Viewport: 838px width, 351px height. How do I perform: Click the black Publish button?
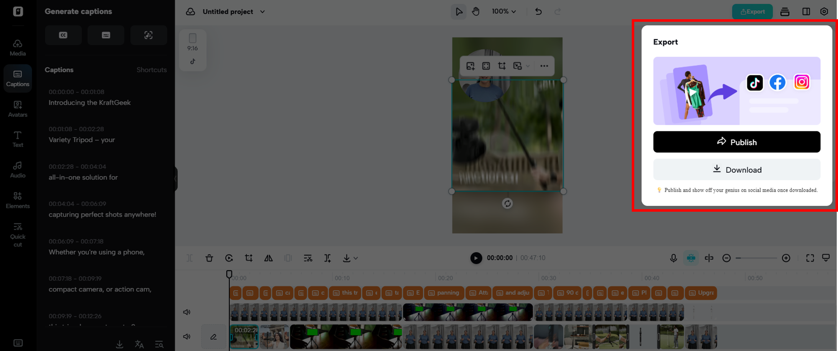[736, 142]
